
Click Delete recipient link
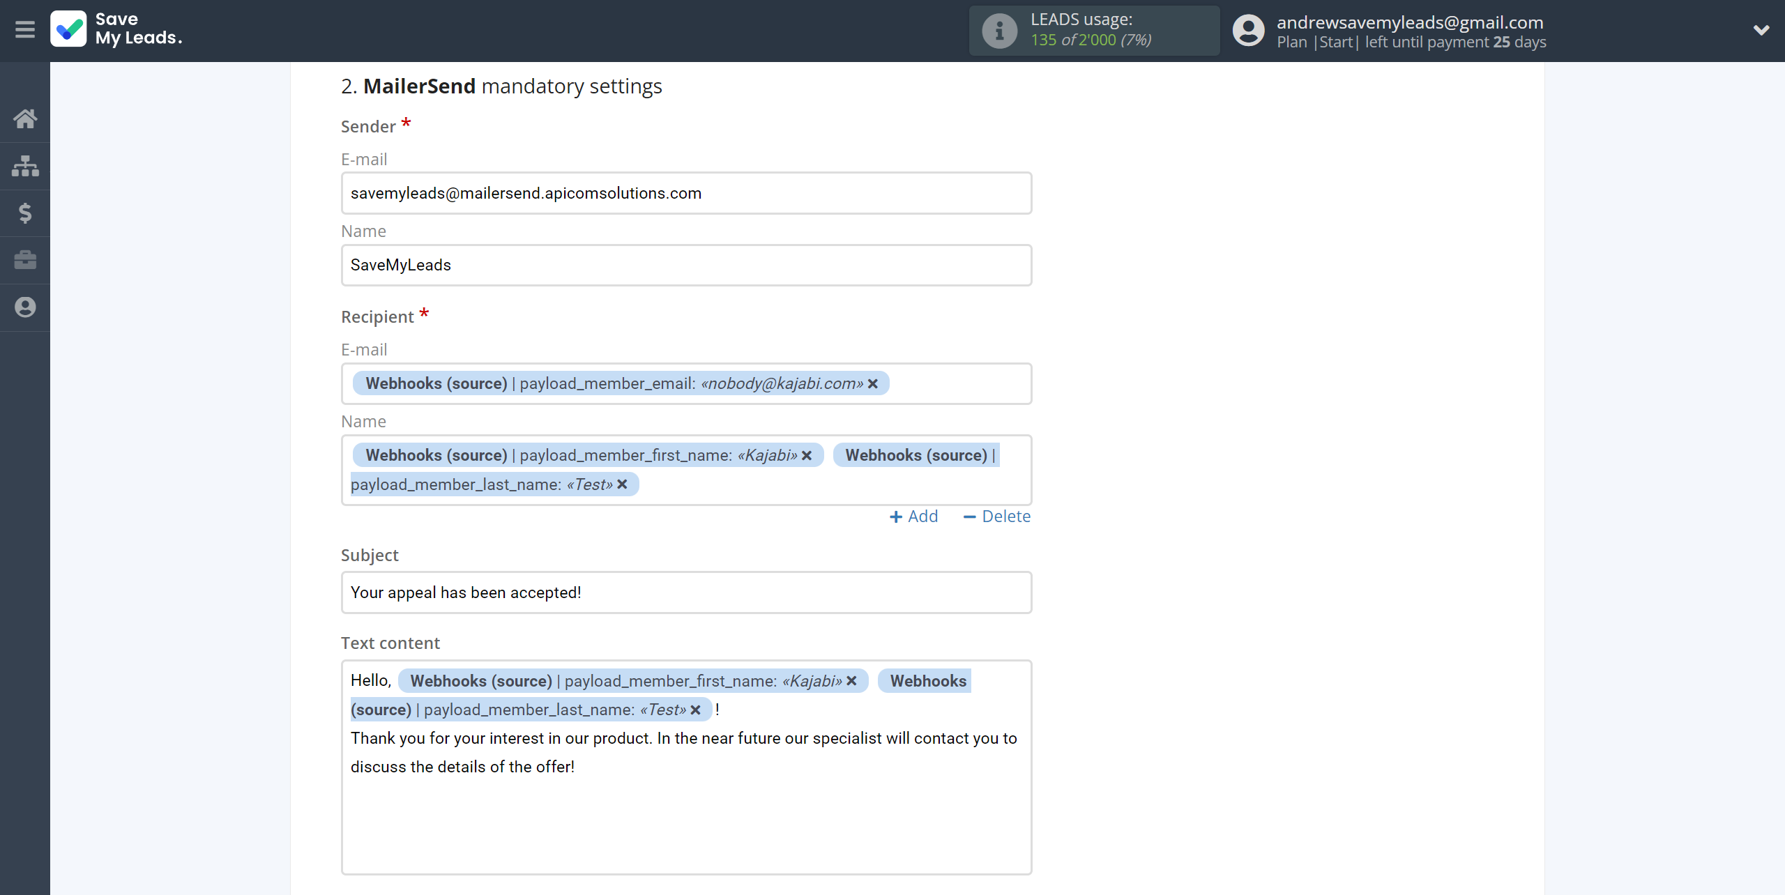click(997, 517)
